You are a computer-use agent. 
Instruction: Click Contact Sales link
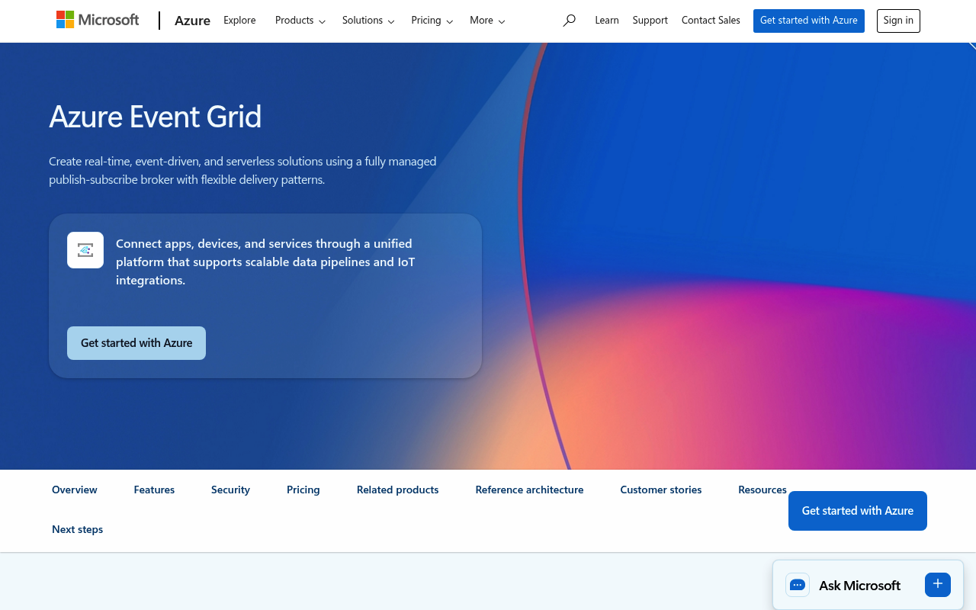coord(711,21)
